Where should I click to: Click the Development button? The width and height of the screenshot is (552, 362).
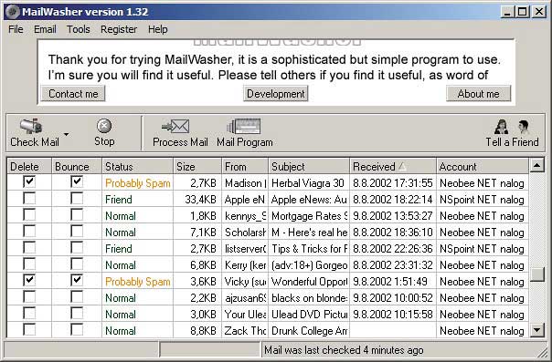[x=276, y=94]
